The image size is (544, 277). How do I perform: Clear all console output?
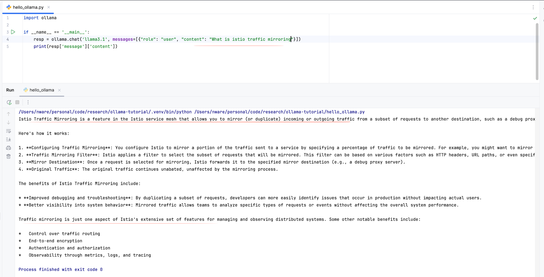point(8,156)
